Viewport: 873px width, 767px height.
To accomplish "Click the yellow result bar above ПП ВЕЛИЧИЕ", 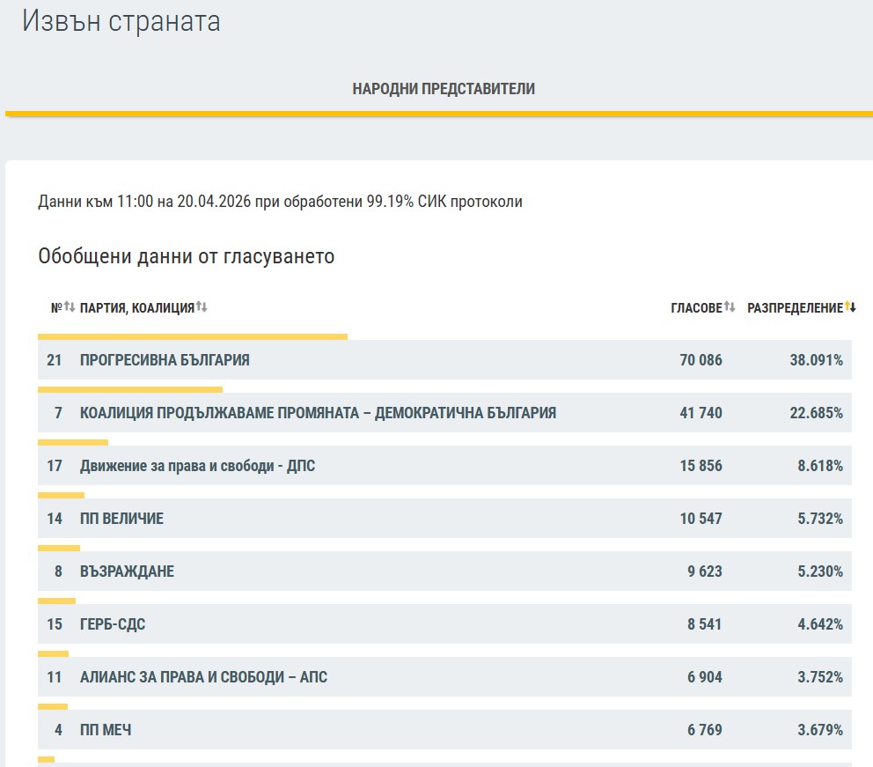I will pos(61,495).
